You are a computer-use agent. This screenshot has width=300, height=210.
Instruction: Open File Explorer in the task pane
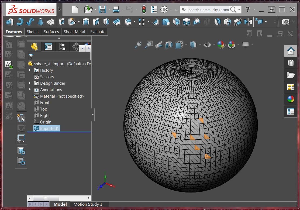pos(291,75)
